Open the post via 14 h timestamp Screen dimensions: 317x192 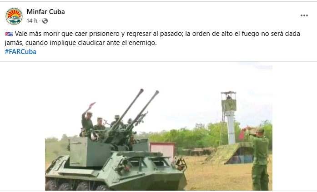(32, 21)
